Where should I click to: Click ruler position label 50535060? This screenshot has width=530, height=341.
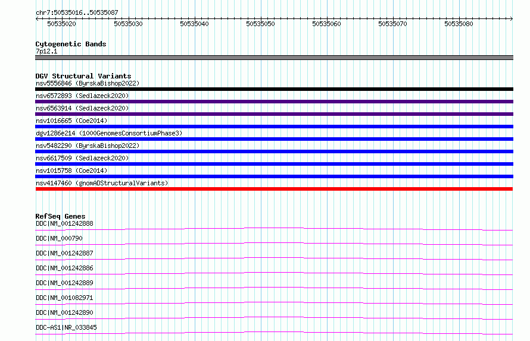(x=326, y=24)
